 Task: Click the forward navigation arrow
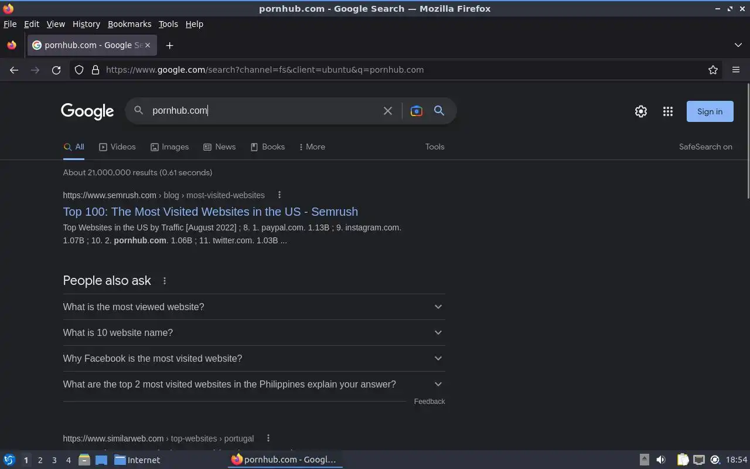coord(35,70)
